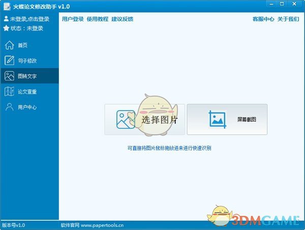This screenshot has width=305, height=230.
Task: Click the title 火蝶论文修改助手 v1.0
Action: [x=42, y=7]
